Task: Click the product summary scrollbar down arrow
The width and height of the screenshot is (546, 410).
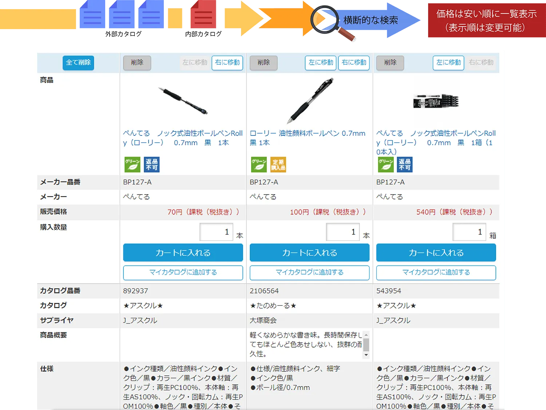Action: [366, 355]
